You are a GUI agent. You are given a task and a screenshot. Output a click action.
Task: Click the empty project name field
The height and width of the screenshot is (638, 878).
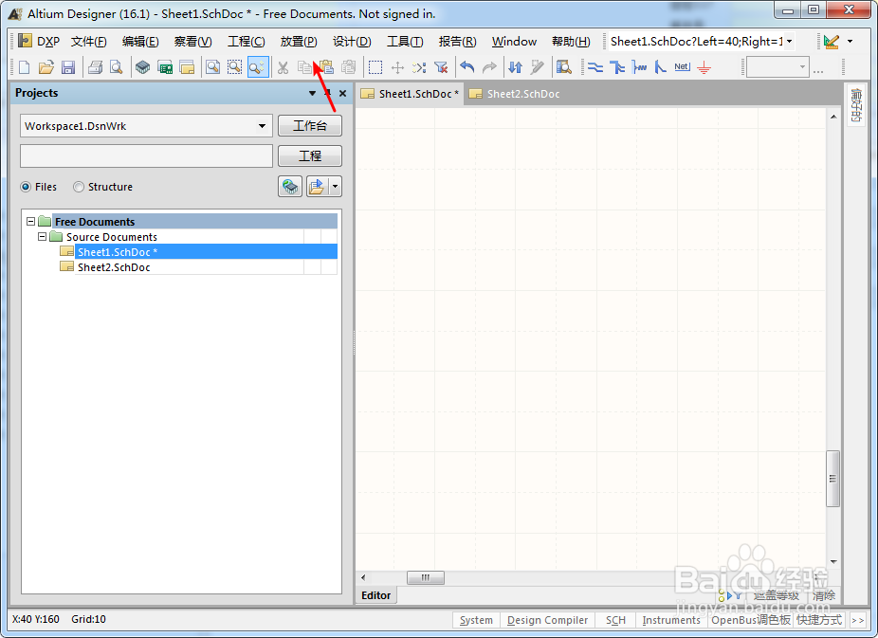point(146,156)
